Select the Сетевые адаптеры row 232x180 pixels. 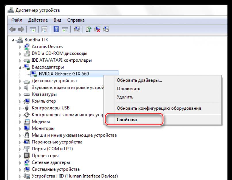[x=51, y=162]
